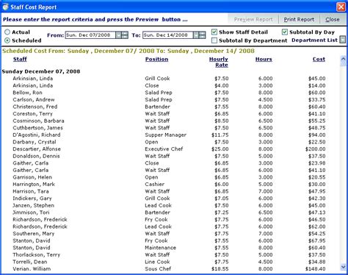Click the $18.55 hourly rate value
This screenshot has height=275, width=348.
pyautogui.click(x=220, y=269)
